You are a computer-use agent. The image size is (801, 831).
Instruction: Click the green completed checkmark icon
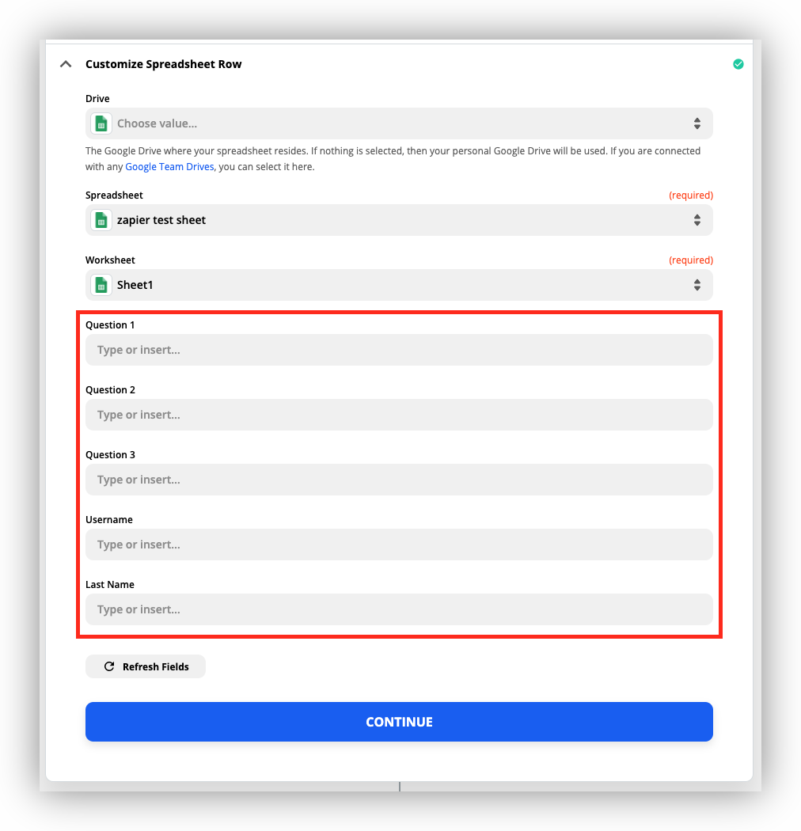[x=738, y=64]
